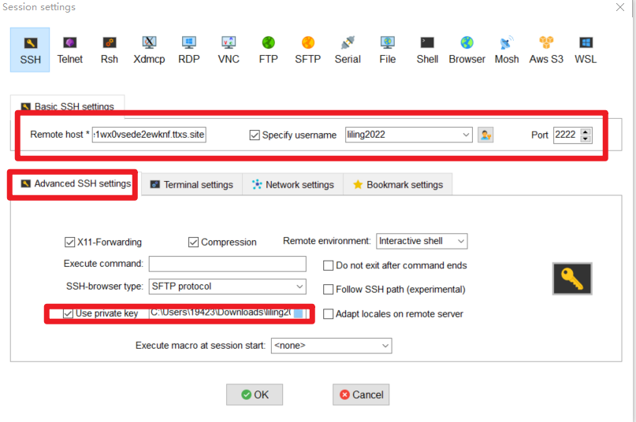Click the yellow key icon button
Screen dimensions: 636x422
tap(571, 279)
